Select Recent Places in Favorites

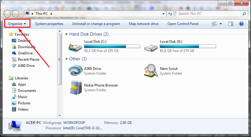tap(29, 59)
